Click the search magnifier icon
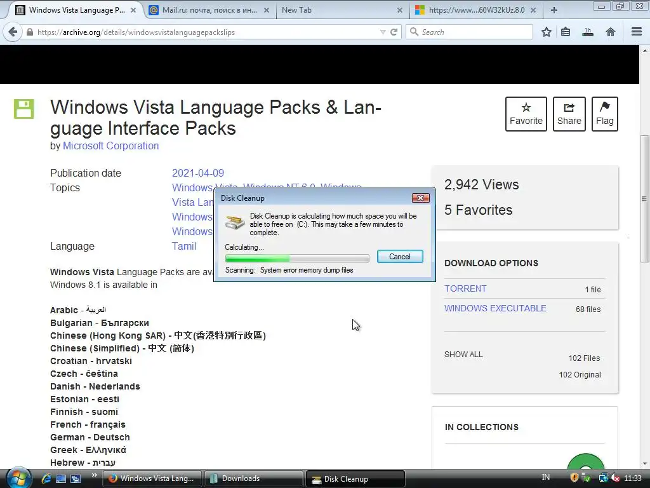Screen dimensions: 650x488 coord(414,32)
